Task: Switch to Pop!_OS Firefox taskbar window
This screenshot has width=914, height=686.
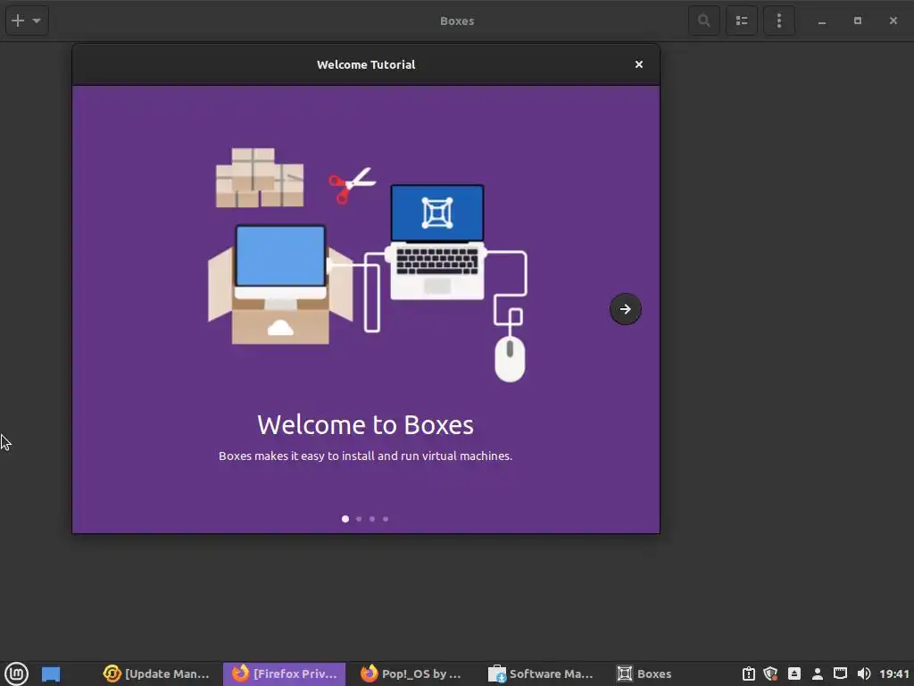Action: coord(411,673)
